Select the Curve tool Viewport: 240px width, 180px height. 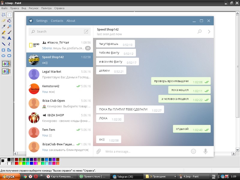click(x=9, y=44)
